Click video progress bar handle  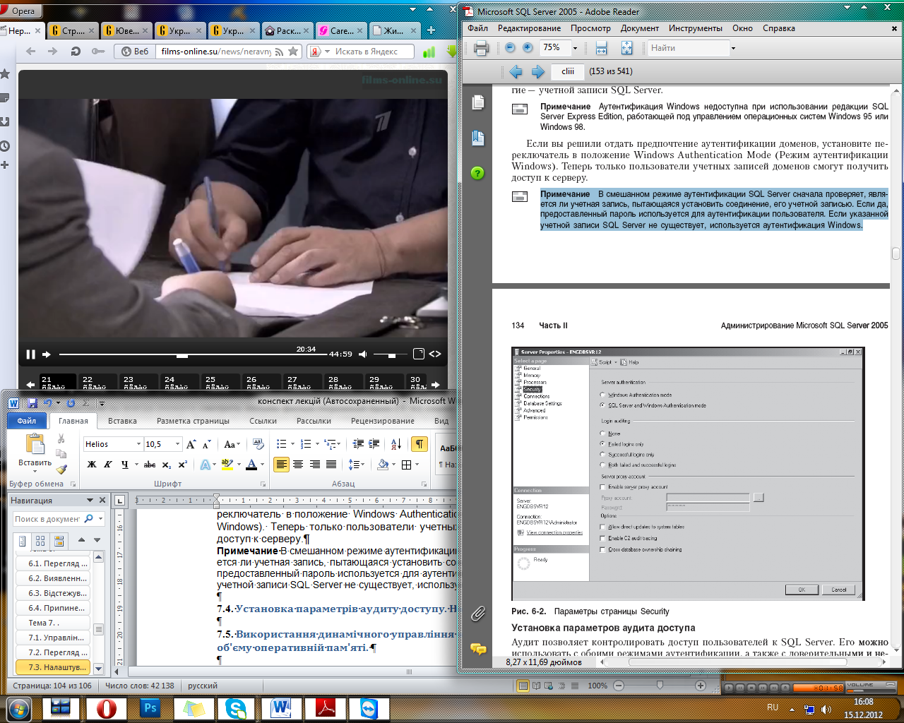pos(182,355)
